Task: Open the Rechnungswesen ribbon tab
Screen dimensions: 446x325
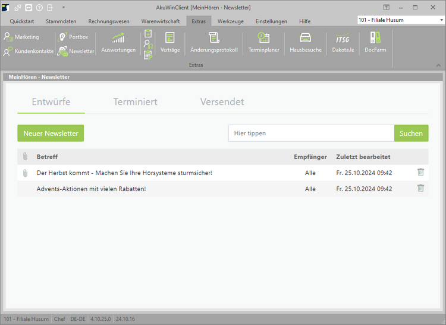Action: (x=109, y=21)
